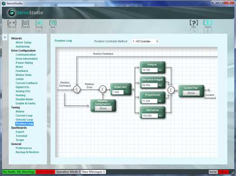The image size is (236, 176).
Task: Click the red Offline status label
Action: pos(223,171)
